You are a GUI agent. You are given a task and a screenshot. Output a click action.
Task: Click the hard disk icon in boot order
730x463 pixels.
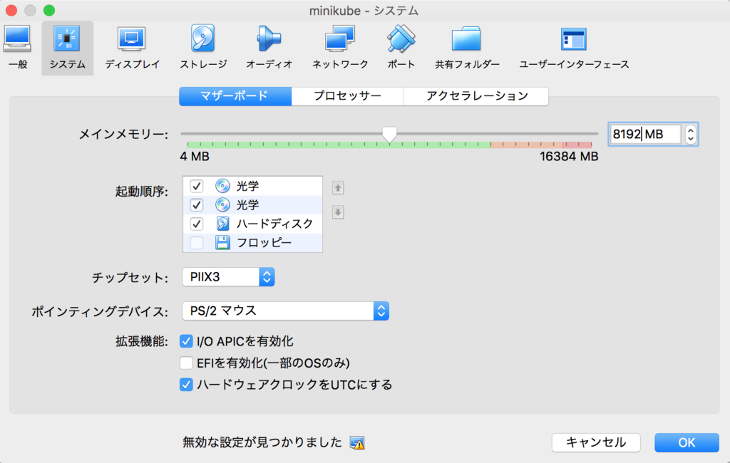(222, 224)
